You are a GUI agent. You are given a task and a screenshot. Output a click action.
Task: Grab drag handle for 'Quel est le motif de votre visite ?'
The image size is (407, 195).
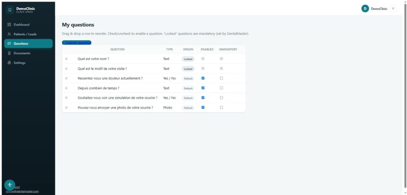[x=66, y=68]
